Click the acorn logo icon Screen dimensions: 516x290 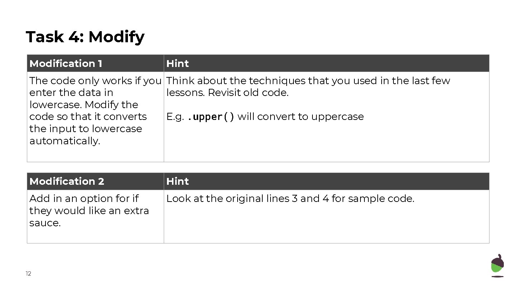click(x=497, y=265)
